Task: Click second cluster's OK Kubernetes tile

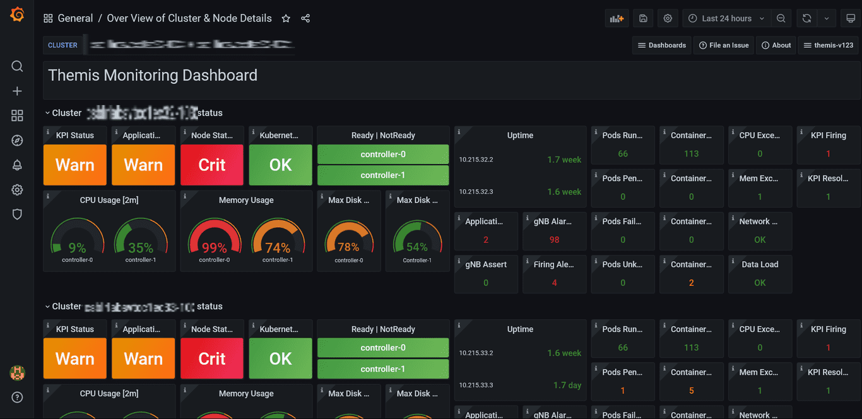Action: pos(280,358)
